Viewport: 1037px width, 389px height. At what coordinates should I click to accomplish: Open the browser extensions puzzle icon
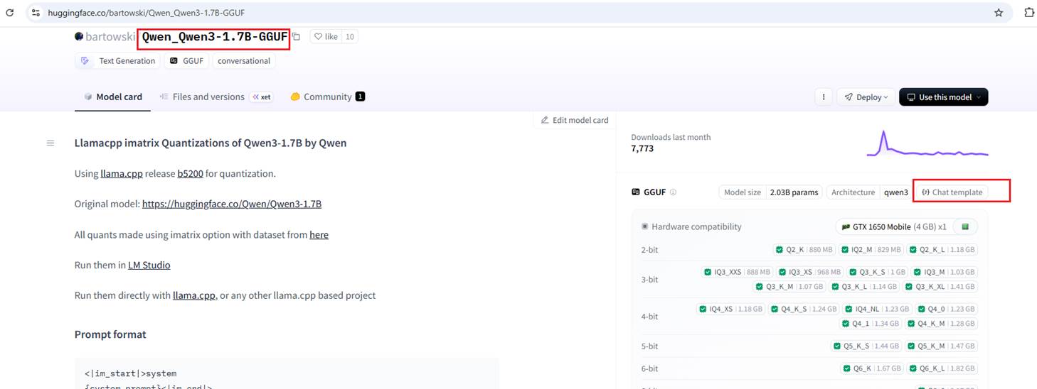tap(1028, 13)
